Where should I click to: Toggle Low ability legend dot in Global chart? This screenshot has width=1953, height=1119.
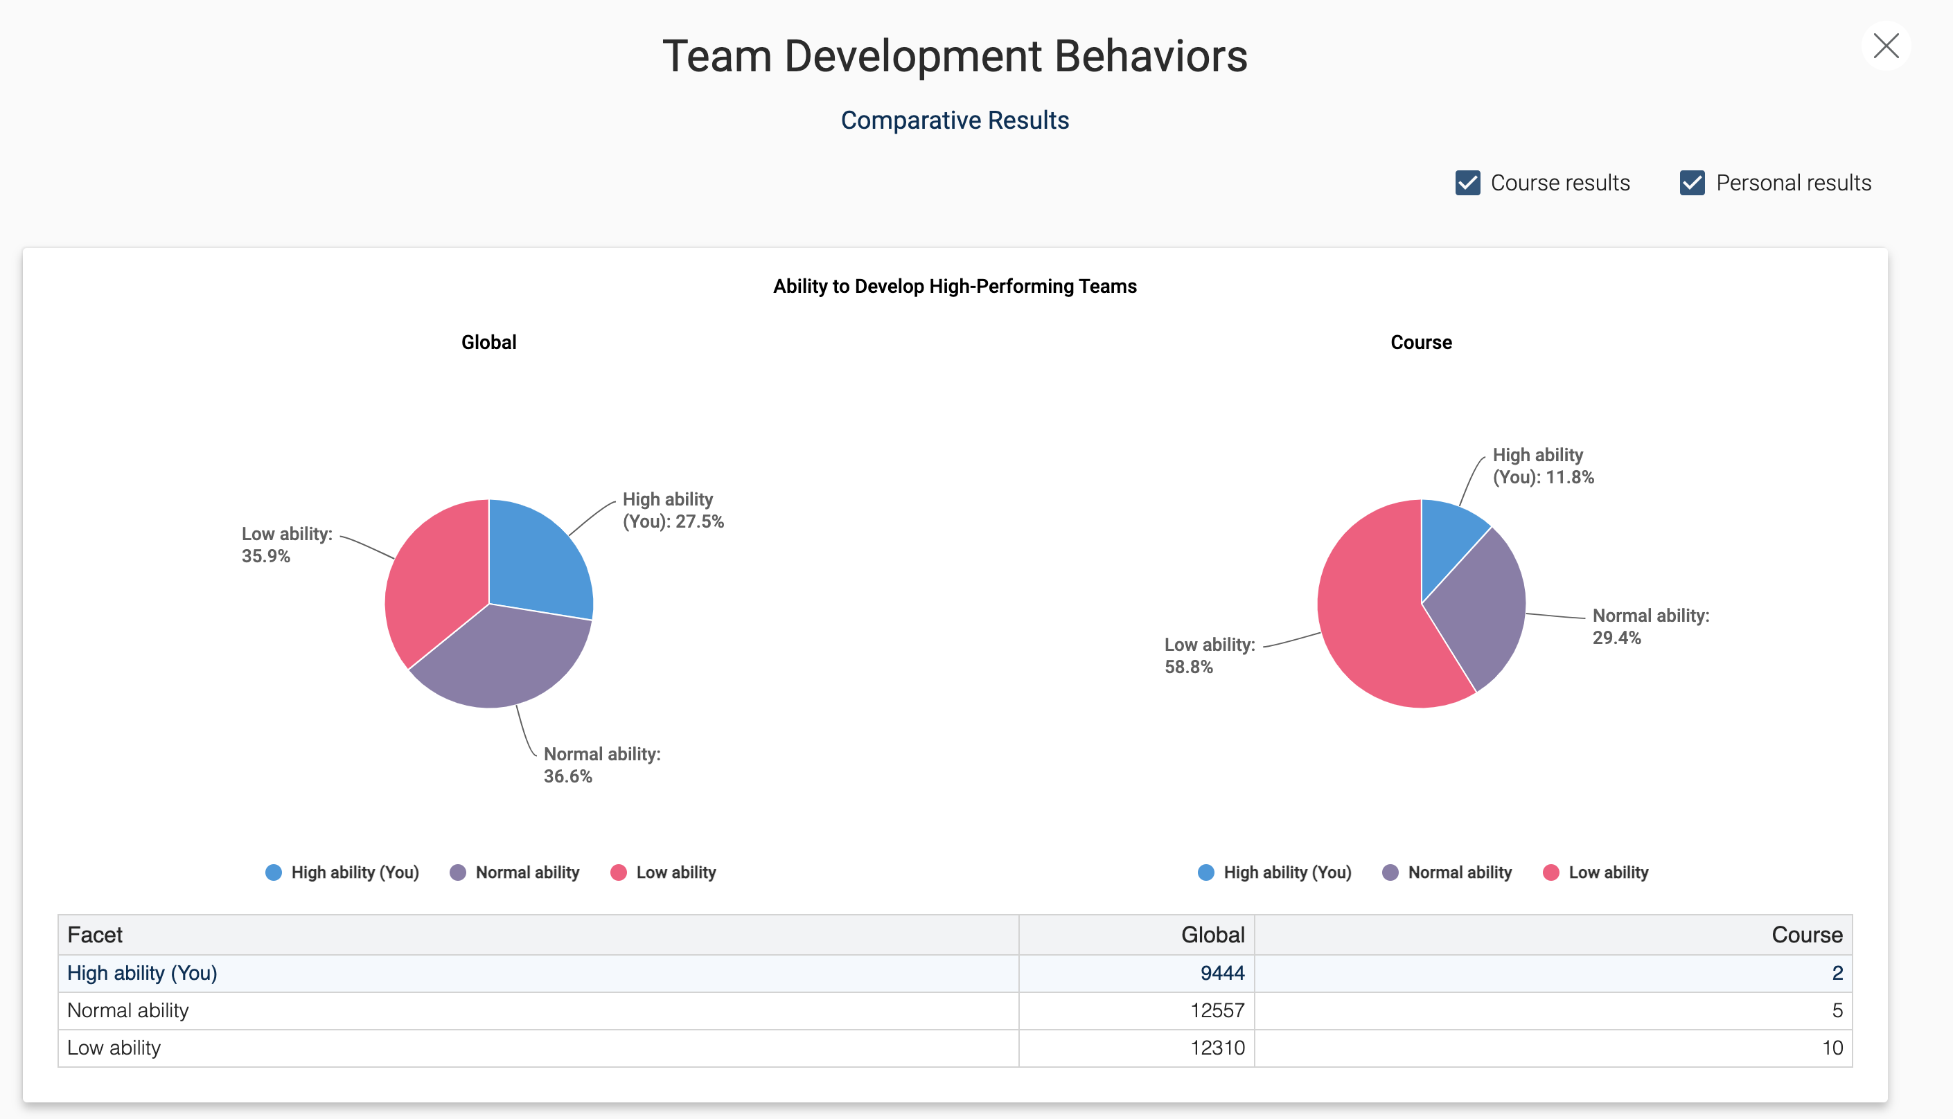(x=618, y=872)
